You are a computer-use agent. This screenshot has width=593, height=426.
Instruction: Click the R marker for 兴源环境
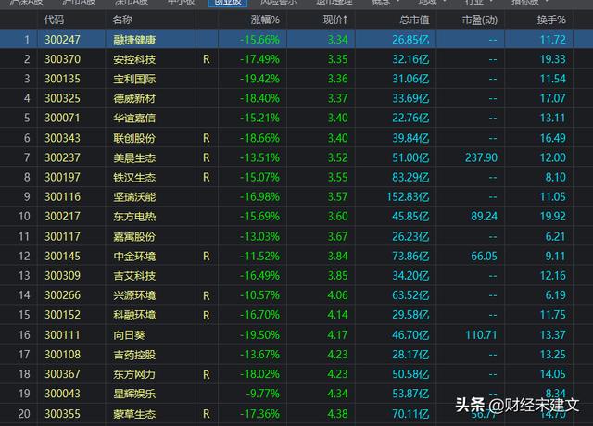pos(206,295)
